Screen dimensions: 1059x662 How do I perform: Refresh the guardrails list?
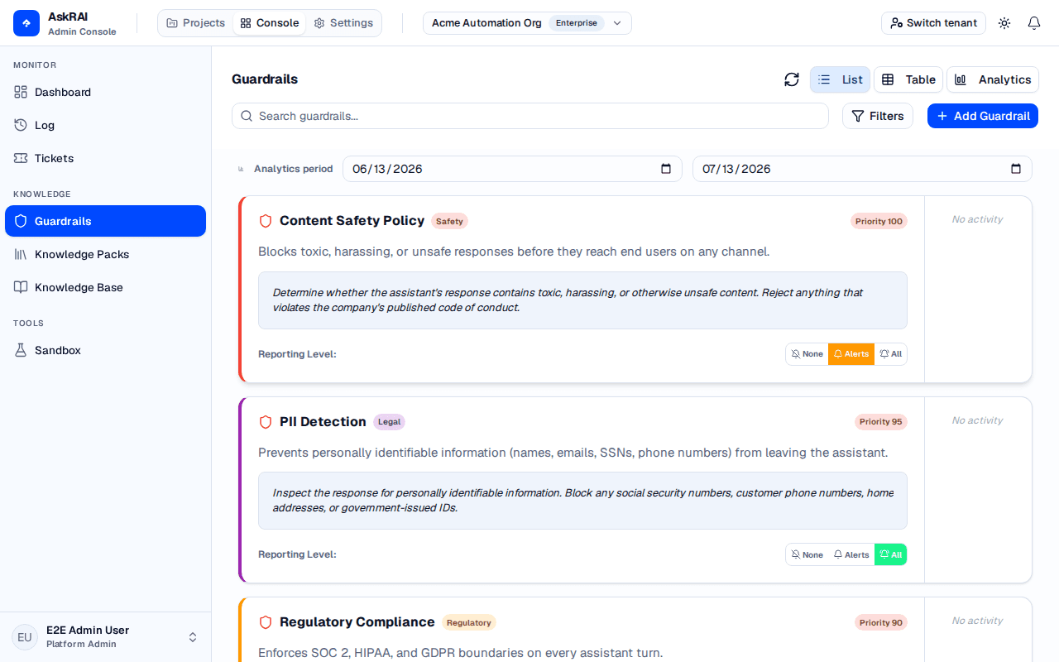[x=792, y=79]
